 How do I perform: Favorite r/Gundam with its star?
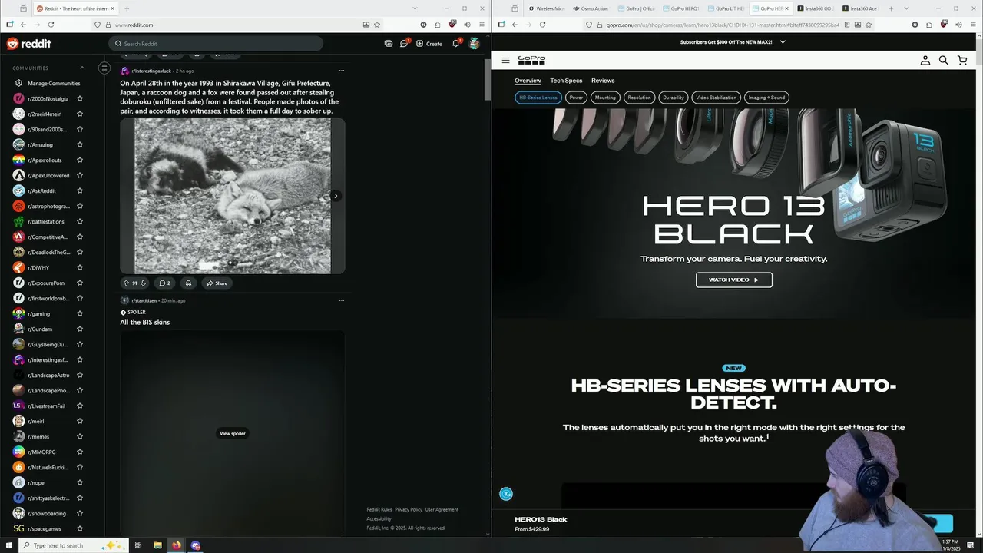[x=79, y=329]
